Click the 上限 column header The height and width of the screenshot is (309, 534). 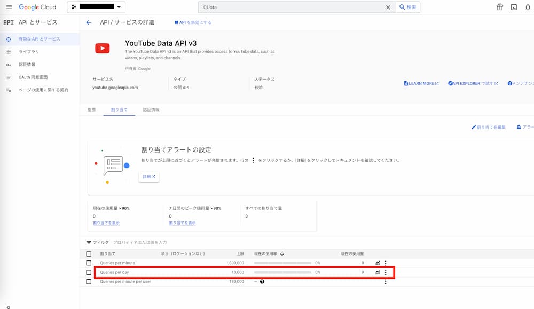tap(240, 254)
